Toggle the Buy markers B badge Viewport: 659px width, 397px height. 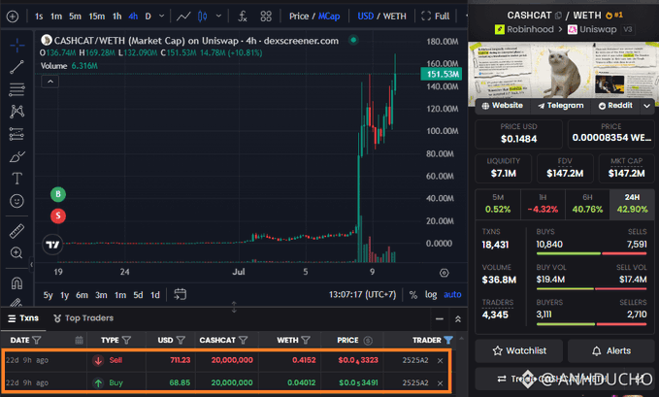58,194
